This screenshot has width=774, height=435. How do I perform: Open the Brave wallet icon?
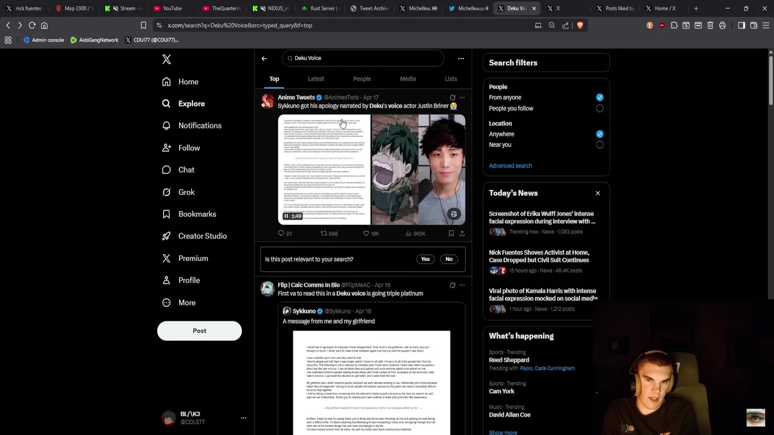click(753, 25)
